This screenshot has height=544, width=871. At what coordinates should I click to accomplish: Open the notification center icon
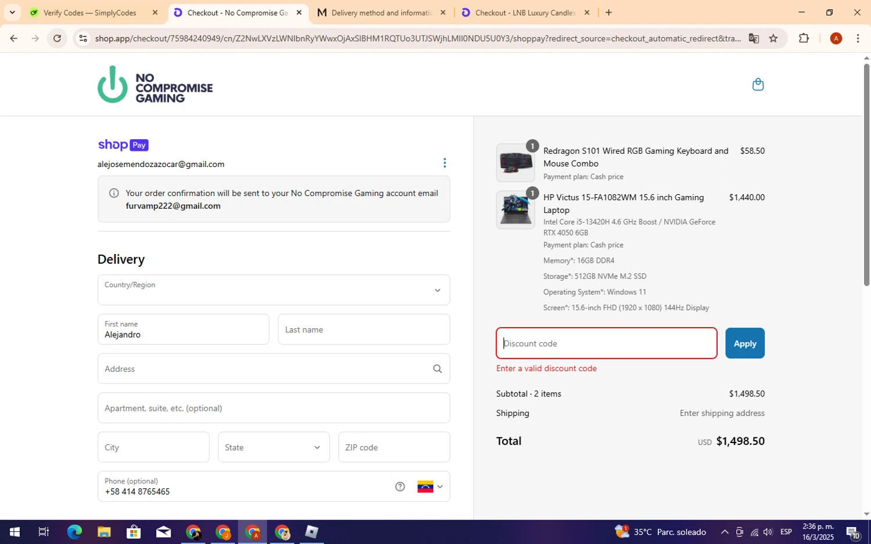pyautogui.click(x=853, y=532)
